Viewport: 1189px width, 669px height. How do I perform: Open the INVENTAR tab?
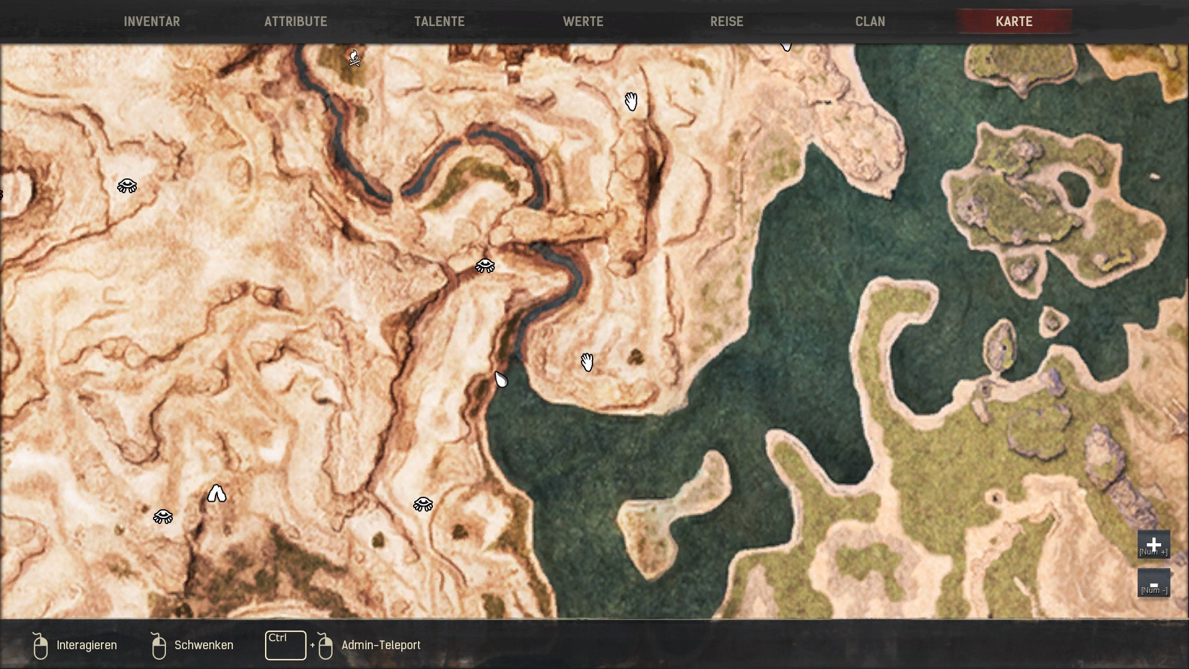click(x=152, y=22)
